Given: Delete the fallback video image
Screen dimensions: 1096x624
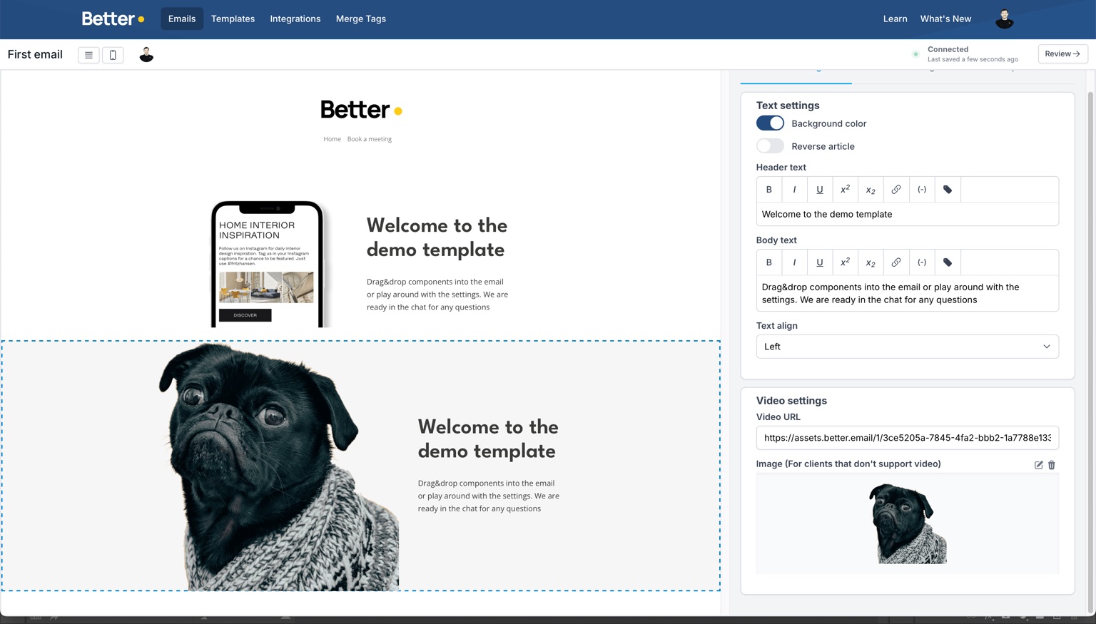Looking at the screenshot, I should click(1052, 465).
